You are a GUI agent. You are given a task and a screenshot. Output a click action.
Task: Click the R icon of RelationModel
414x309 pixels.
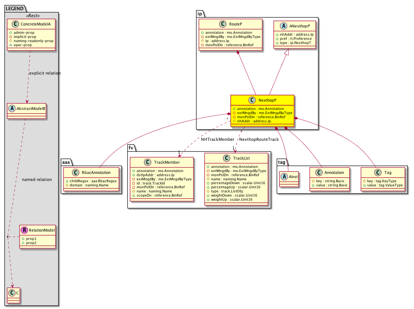(x=24, y=230)
